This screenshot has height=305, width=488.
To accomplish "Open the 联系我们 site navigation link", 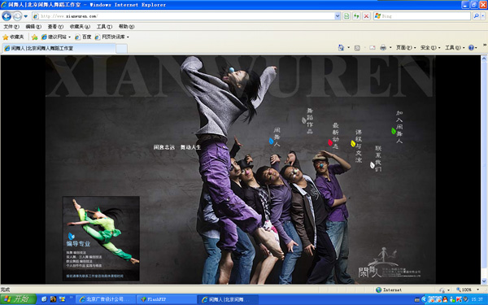I will click(x=378, y=159).
